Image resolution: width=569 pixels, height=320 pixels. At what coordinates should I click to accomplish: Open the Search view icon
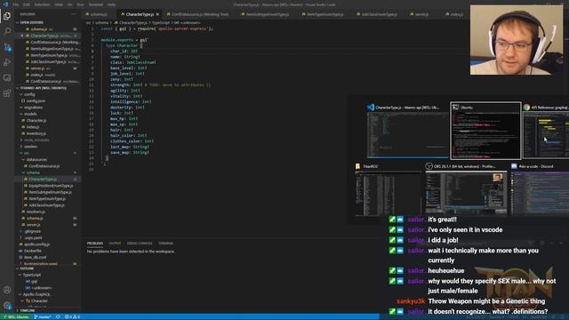pos(7,32)
